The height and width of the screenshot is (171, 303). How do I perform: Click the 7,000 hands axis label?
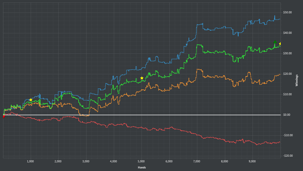point(197,161)
